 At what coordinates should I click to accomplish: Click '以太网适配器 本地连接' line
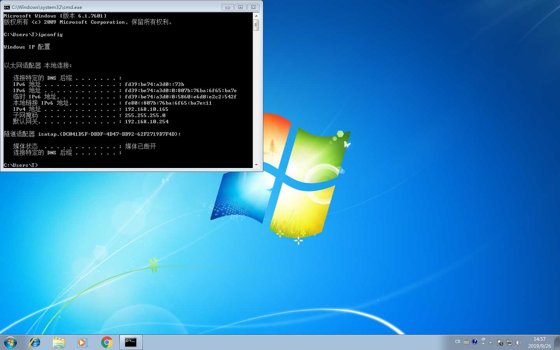pyautogui.click(x=38, y=65)
